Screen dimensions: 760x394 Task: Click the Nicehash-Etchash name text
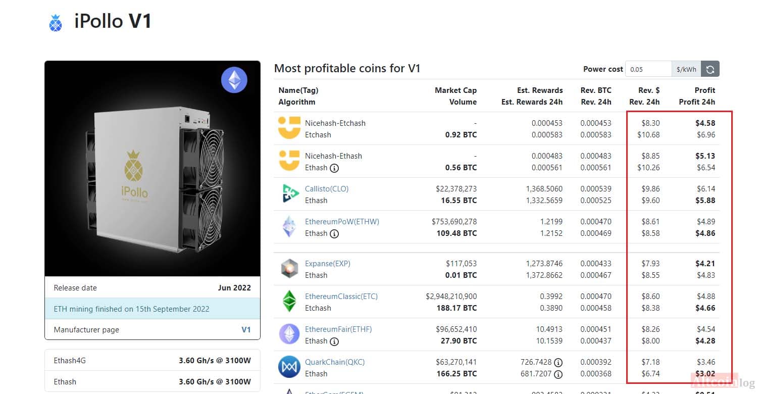335,123
